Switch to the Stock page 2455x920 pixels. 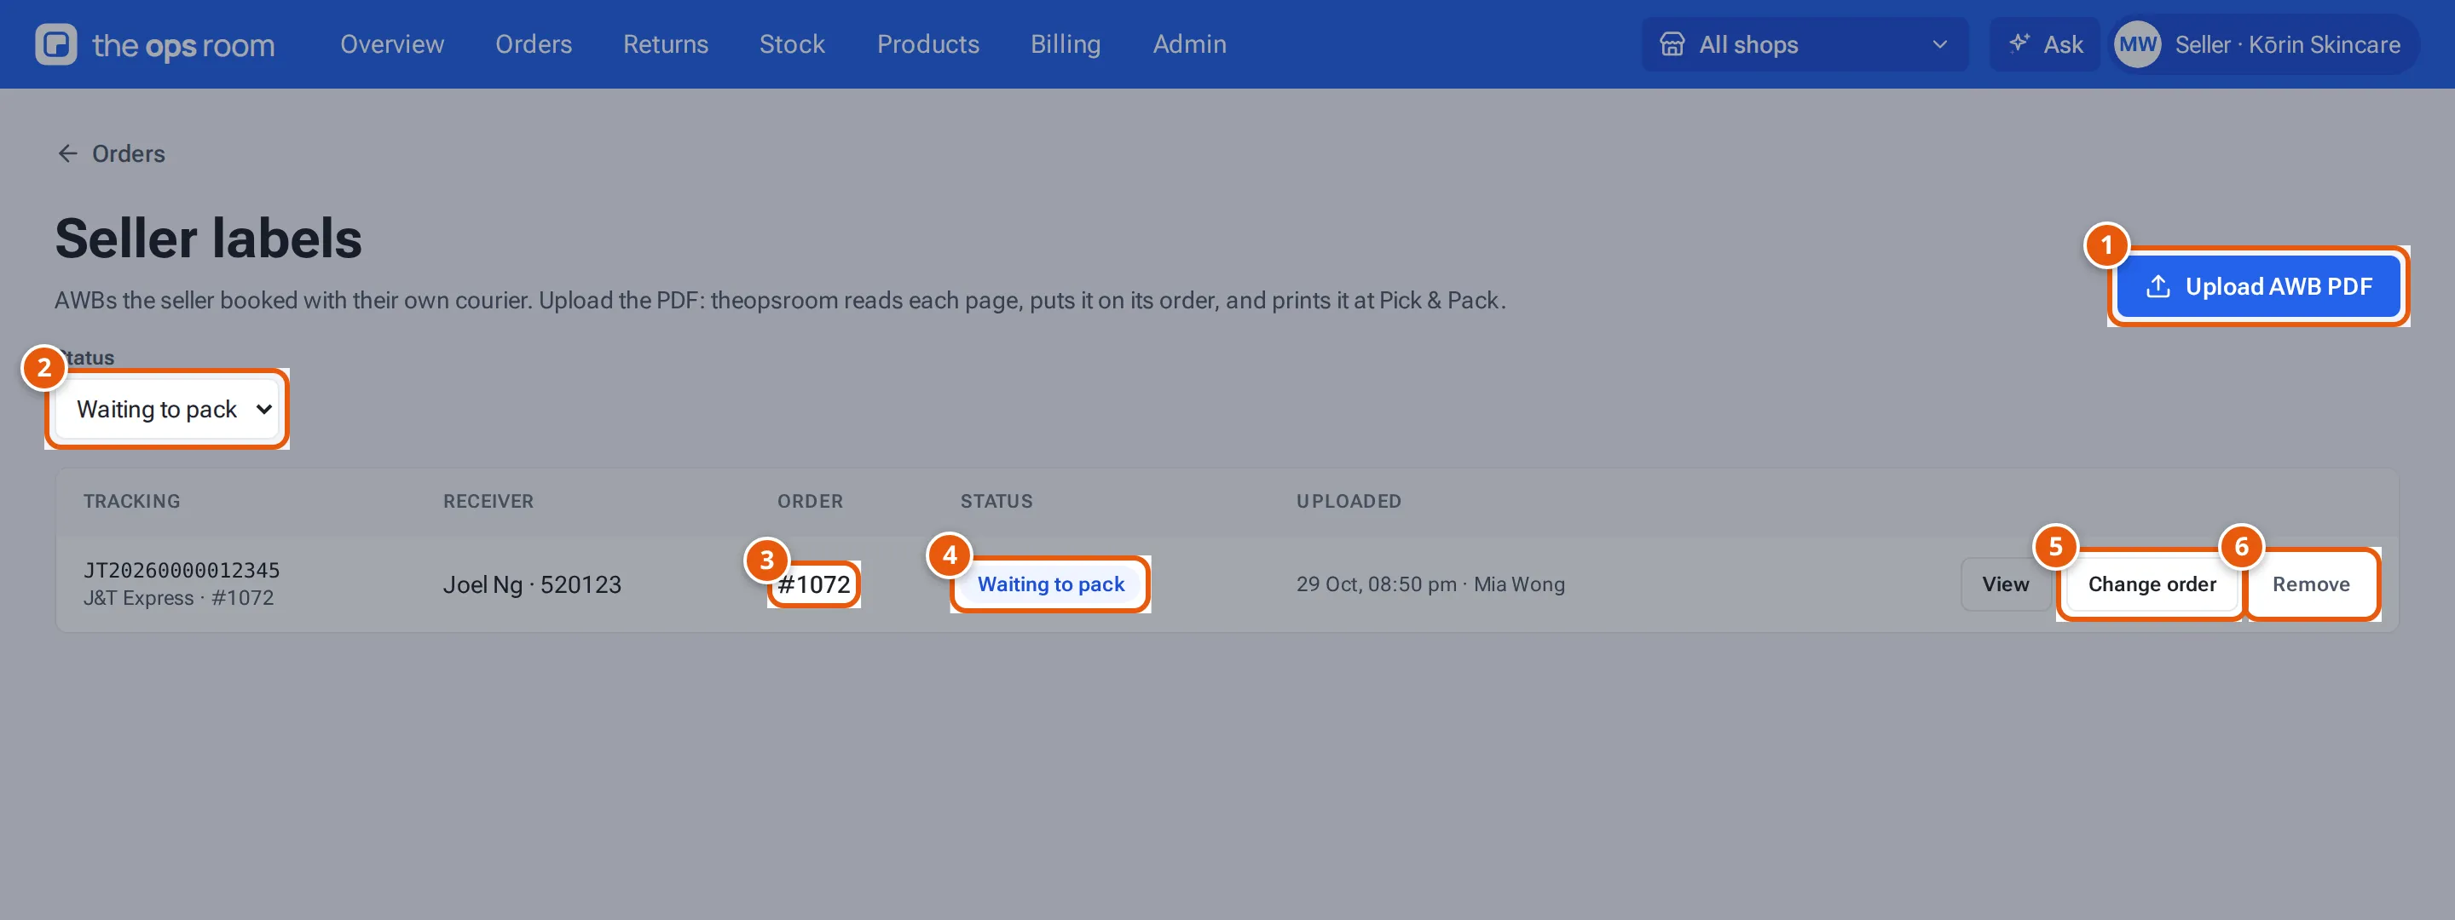(x=792, y=43)
